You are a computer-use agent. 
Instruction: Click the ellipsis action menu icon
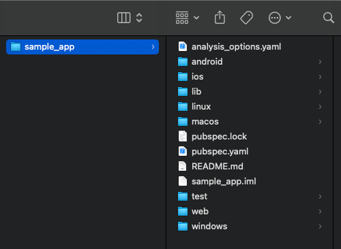pos(275,18)
